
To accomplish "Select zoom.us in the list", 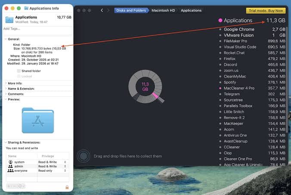I will (x=252, y=70).
